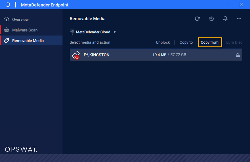Open the three-dot more options menu
Screen dimensions: 250x162
[239, 19]
